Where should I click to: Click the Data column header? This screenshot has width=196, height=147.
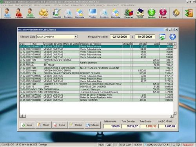[x=25, y=44]
